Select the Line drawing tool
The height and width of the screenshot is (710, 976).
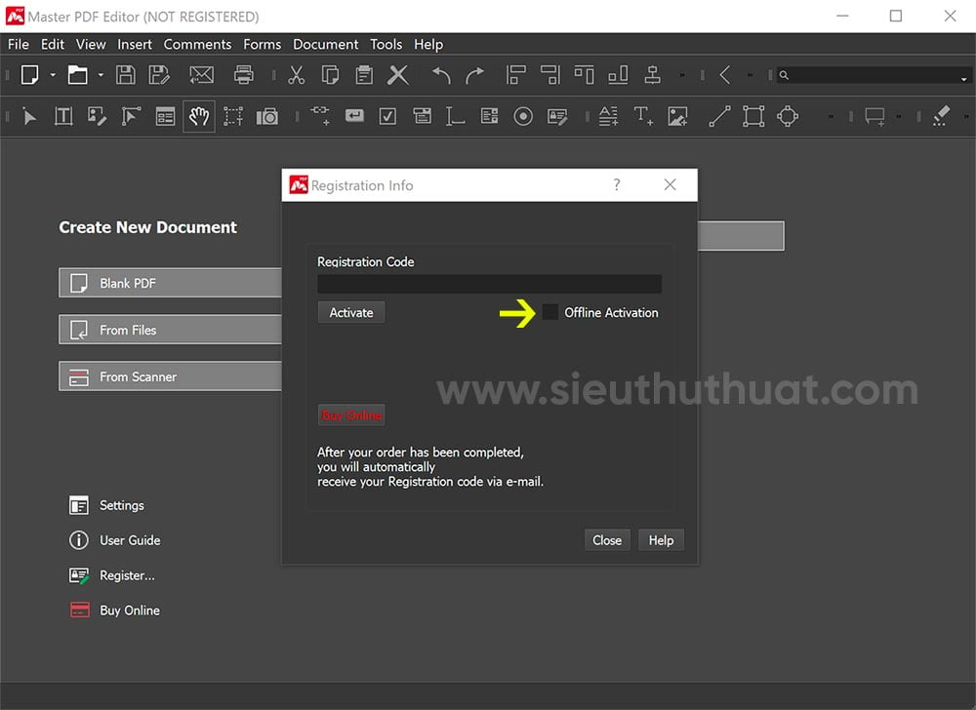(719, 116)
